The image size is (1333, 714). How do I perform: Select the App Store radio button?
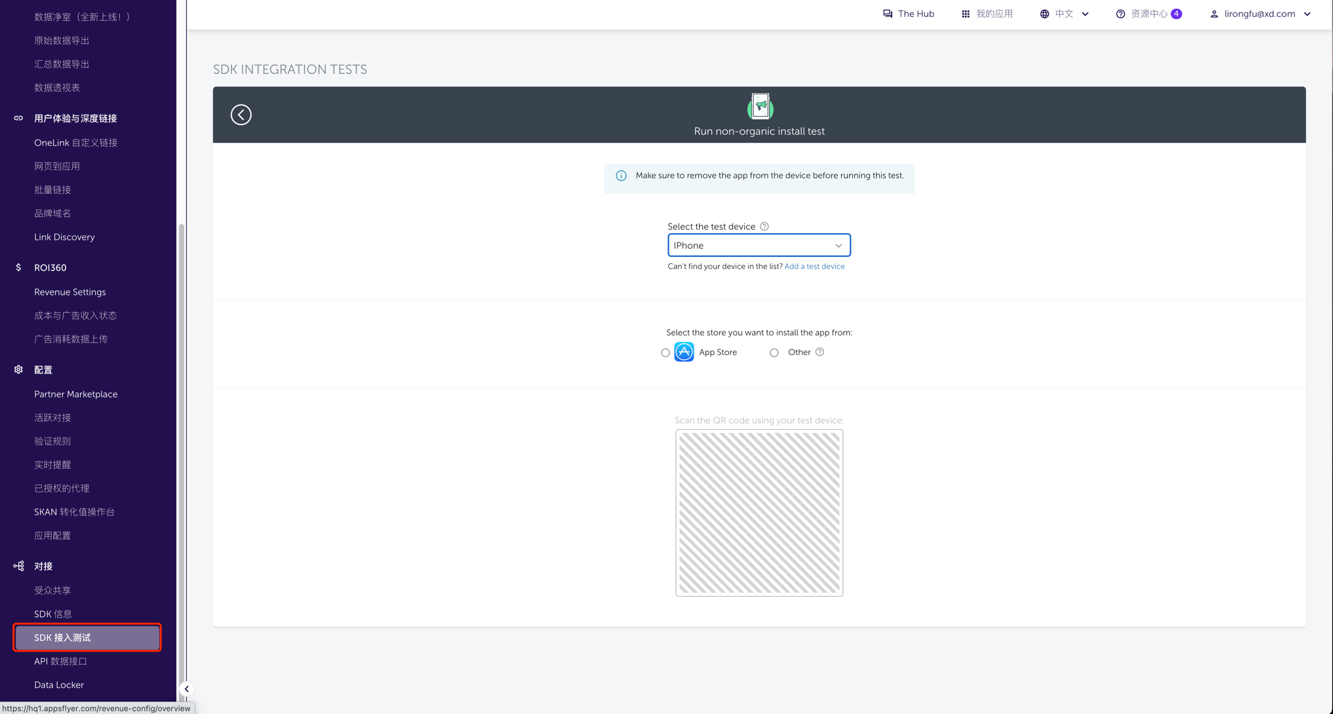coord(665,353)
